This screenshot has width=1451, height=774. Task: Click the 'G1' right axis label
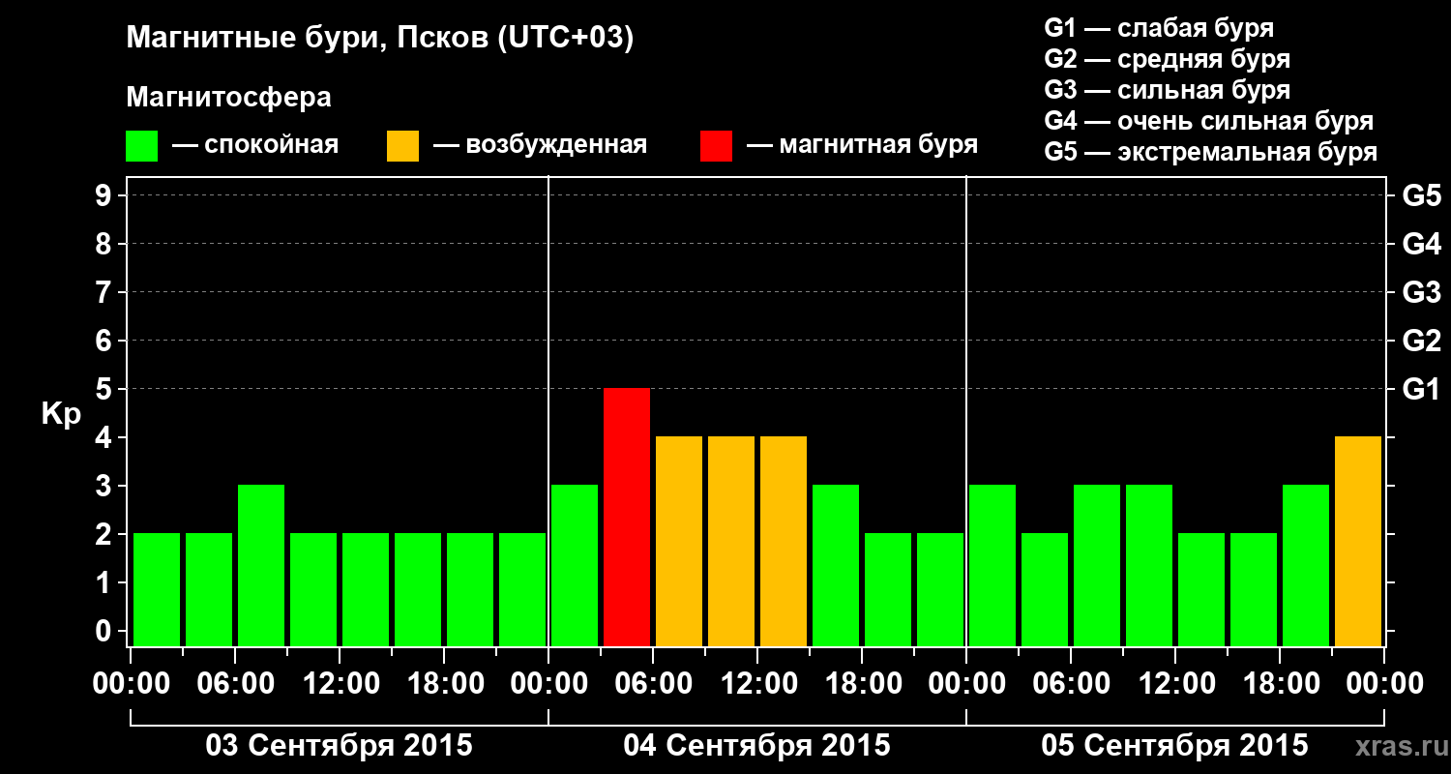pyautogui.click(x=1422, y=389)
